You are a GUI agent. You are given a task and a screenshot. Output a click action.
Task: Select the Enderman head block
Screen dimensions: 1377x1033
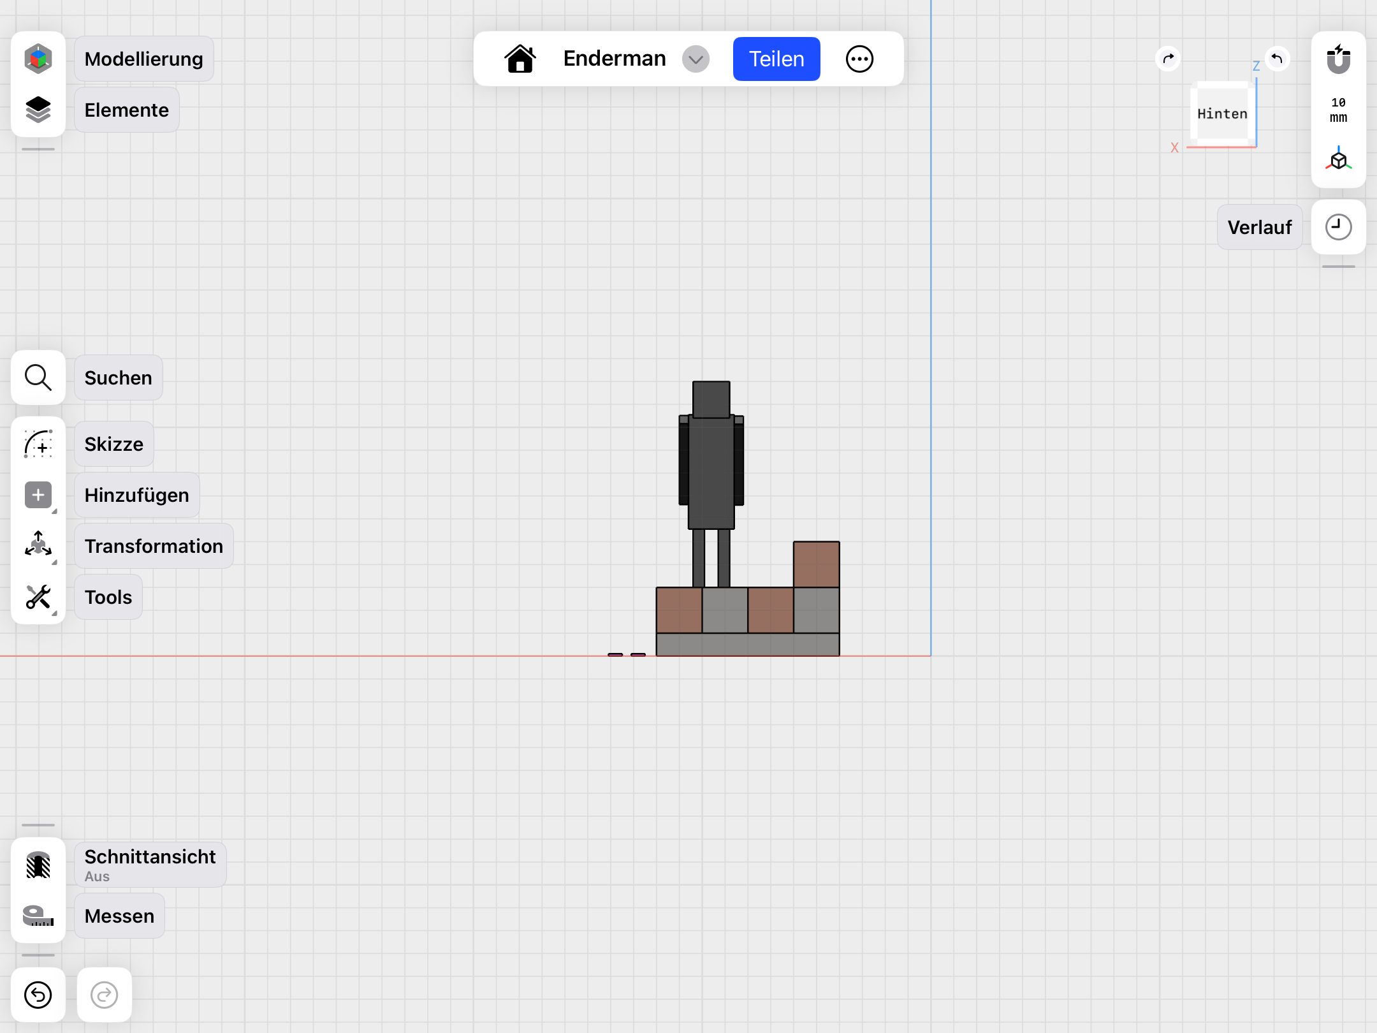click(x=711, y=399)
